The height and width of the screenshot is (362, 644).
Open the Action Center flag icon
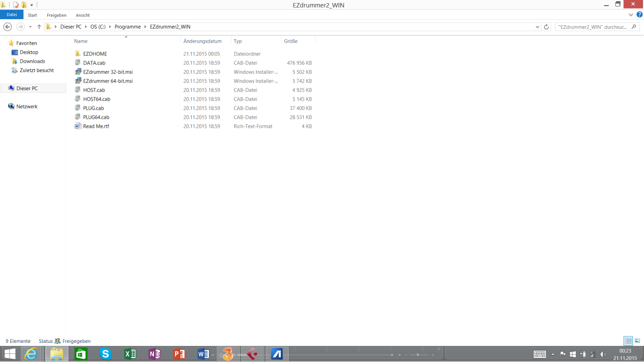(x=563, y=354)
